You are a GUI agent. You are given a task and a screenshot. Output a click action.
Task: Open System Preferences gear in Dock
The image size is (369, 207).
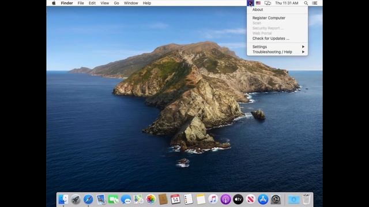[x=276, y=200]
